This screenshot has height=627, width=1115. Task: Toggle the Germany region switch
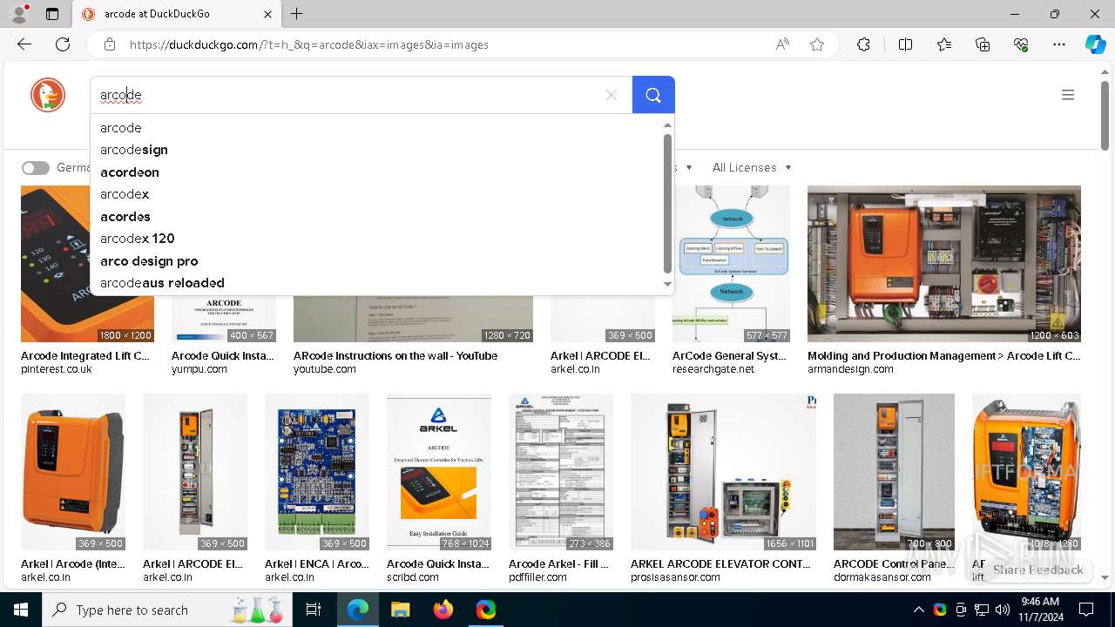(36, 168)
